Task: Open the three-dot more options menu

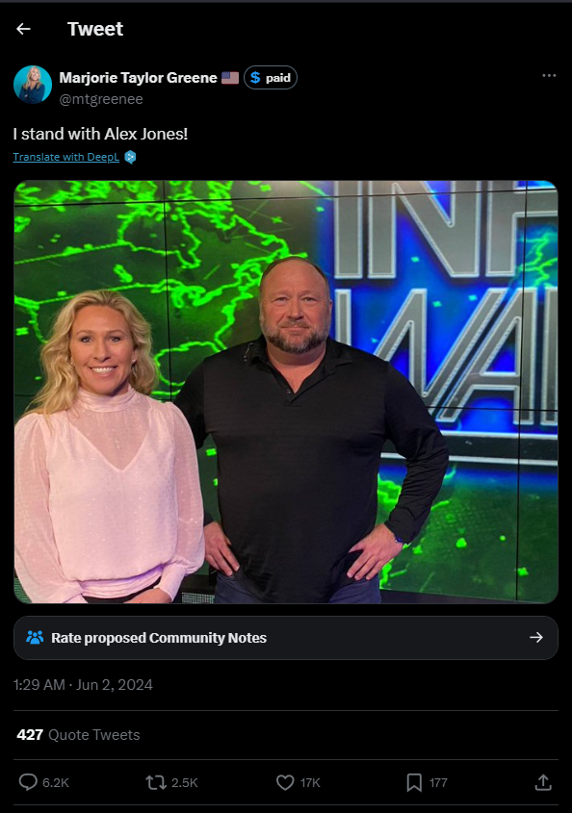Action: coord(549,76)
